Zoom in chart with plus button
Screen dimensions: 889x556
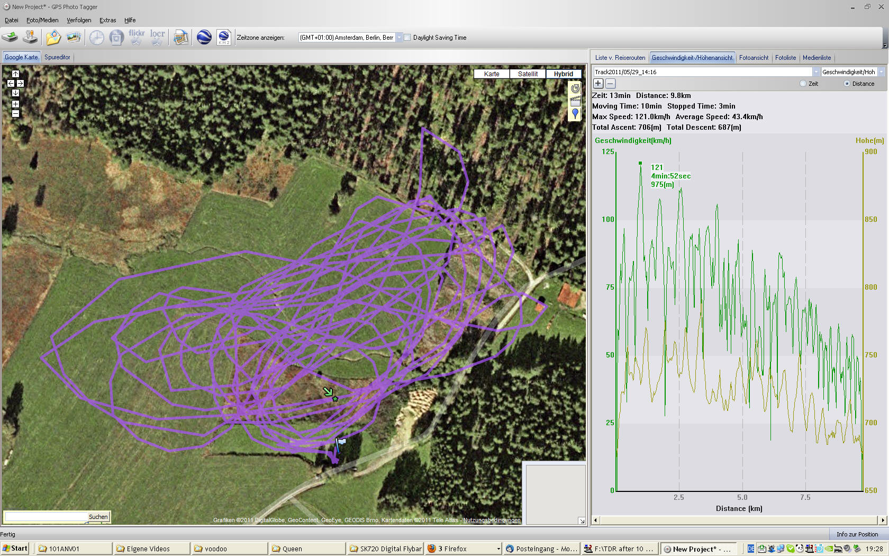[x=598, y=83]
